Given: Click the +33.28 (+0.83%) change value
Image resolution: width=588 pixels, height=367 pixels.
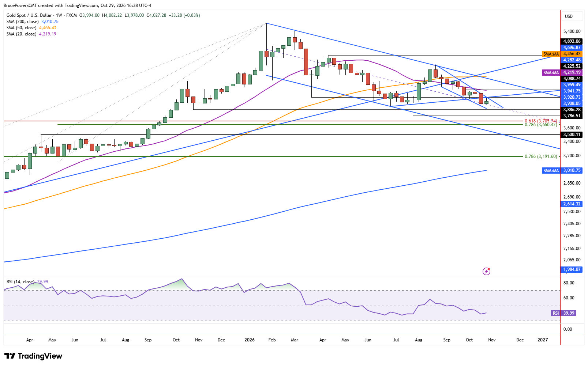Looking at the screenshot, I should tap(184, 15).
